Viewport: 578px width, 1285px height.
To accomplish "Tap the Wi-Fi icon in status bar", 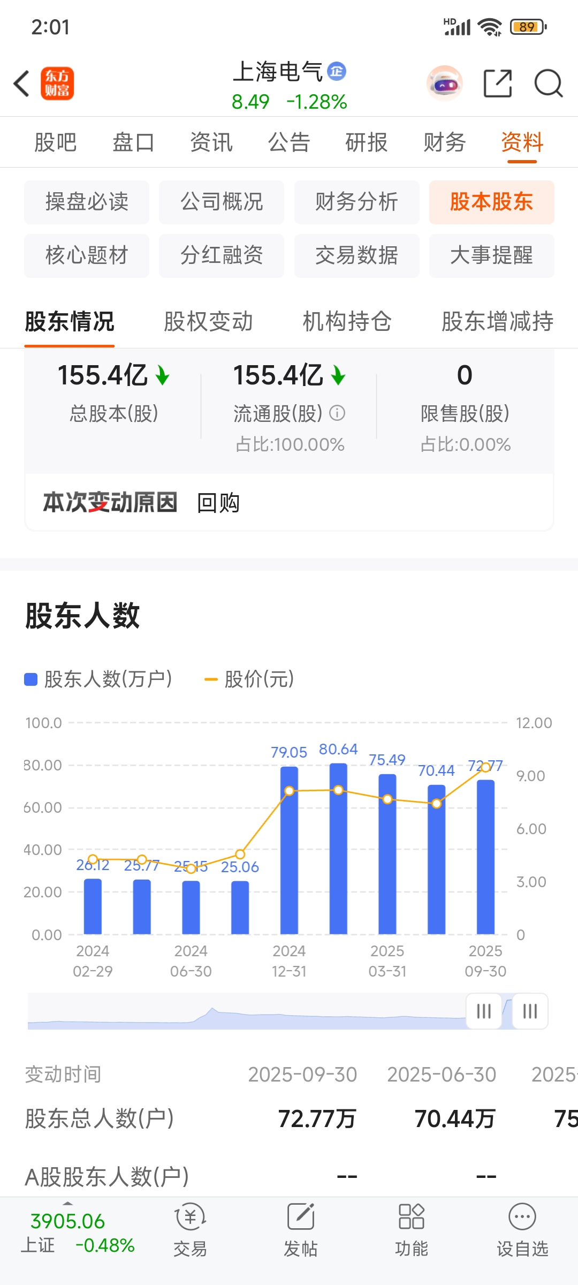I will [x=490, y=27].
